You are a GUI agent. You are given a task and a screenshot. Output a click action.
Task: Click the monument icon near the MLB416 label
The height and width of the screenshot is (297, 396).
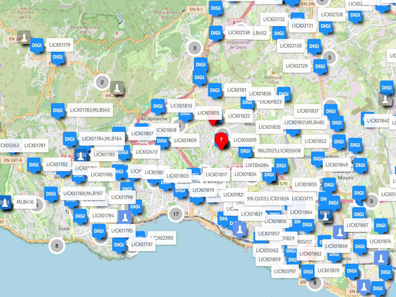click(4, 202)
